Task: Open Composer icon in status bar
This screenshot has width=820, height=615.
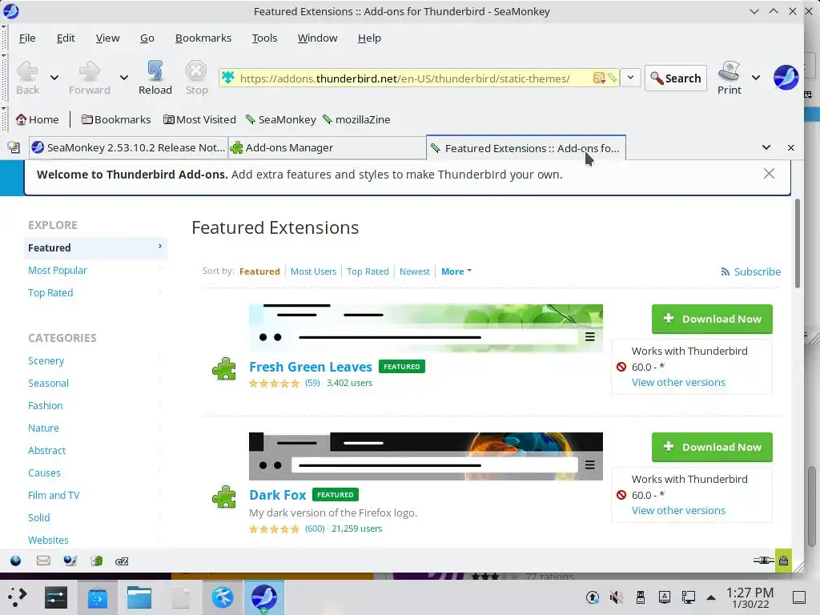Action: (70, 561)
